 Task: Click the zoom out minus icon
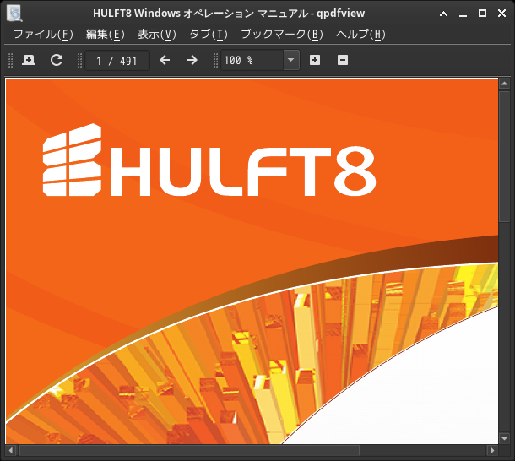(x=342, y=60)
